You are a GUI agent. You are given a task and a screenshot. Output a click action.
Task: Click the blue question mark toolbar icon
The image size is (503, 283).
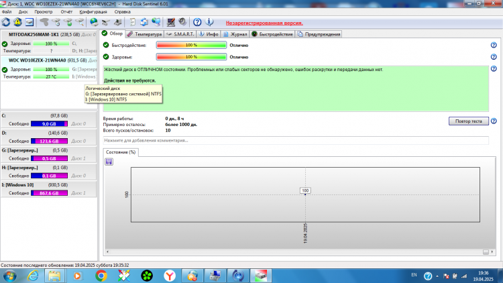click(x=197, y=22)
